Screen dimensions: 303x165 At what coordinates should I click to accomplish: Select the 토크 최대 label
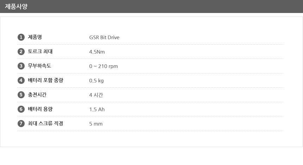[x=38, y=52]
